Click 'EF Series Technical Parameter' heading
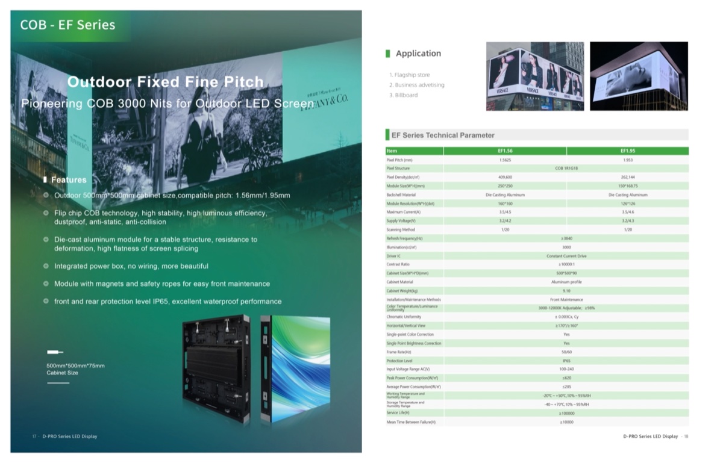 pos(443,135)
